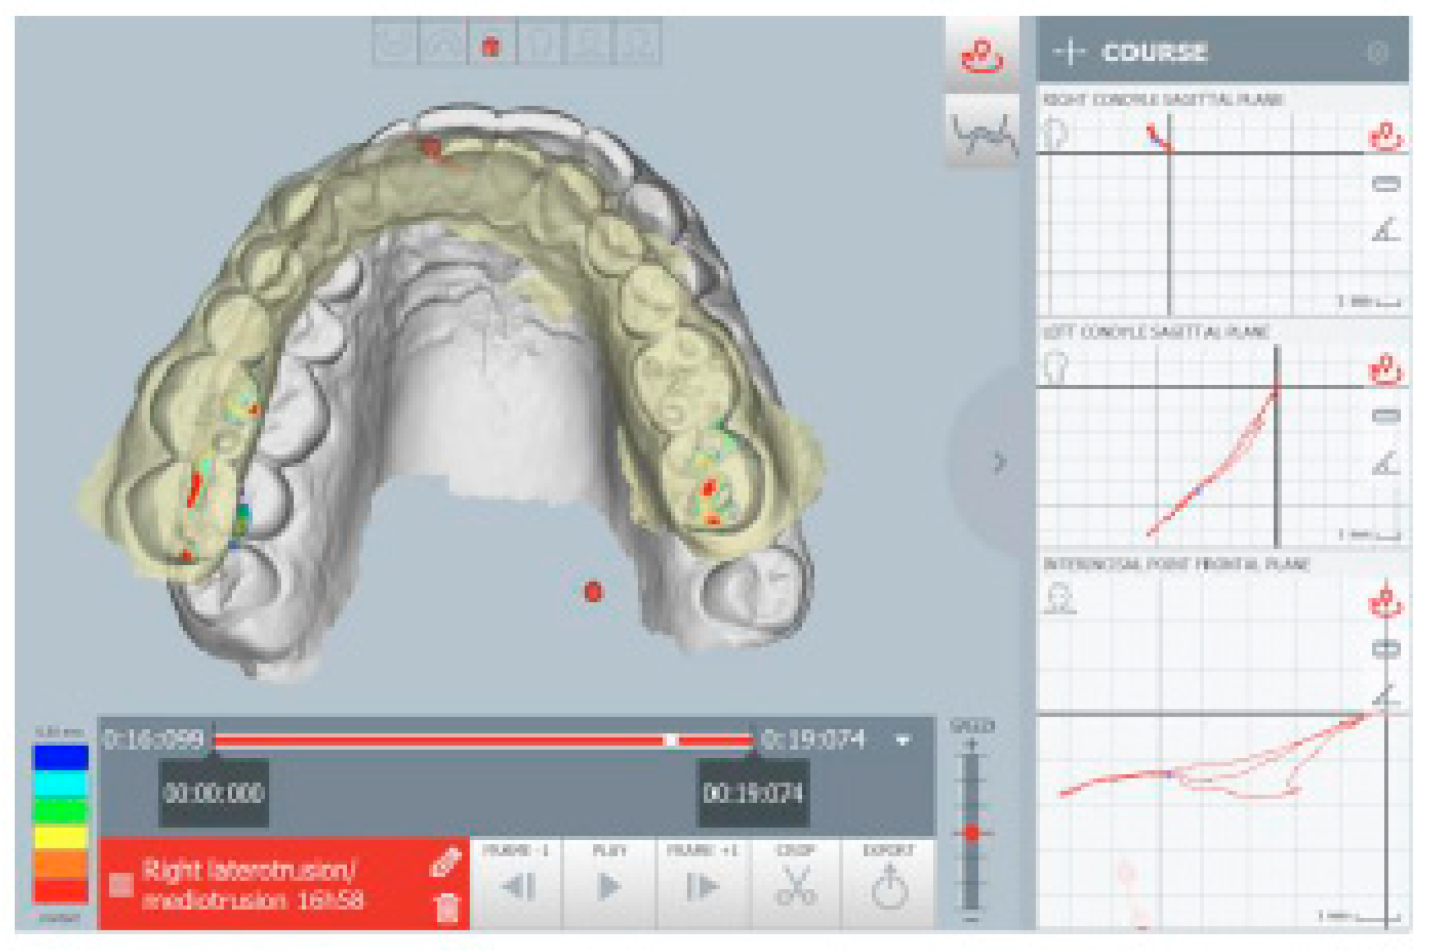Toggle jaw overlay in right condyle graph
Screen dimensions: 1429x952
(x=1385, y=137)
